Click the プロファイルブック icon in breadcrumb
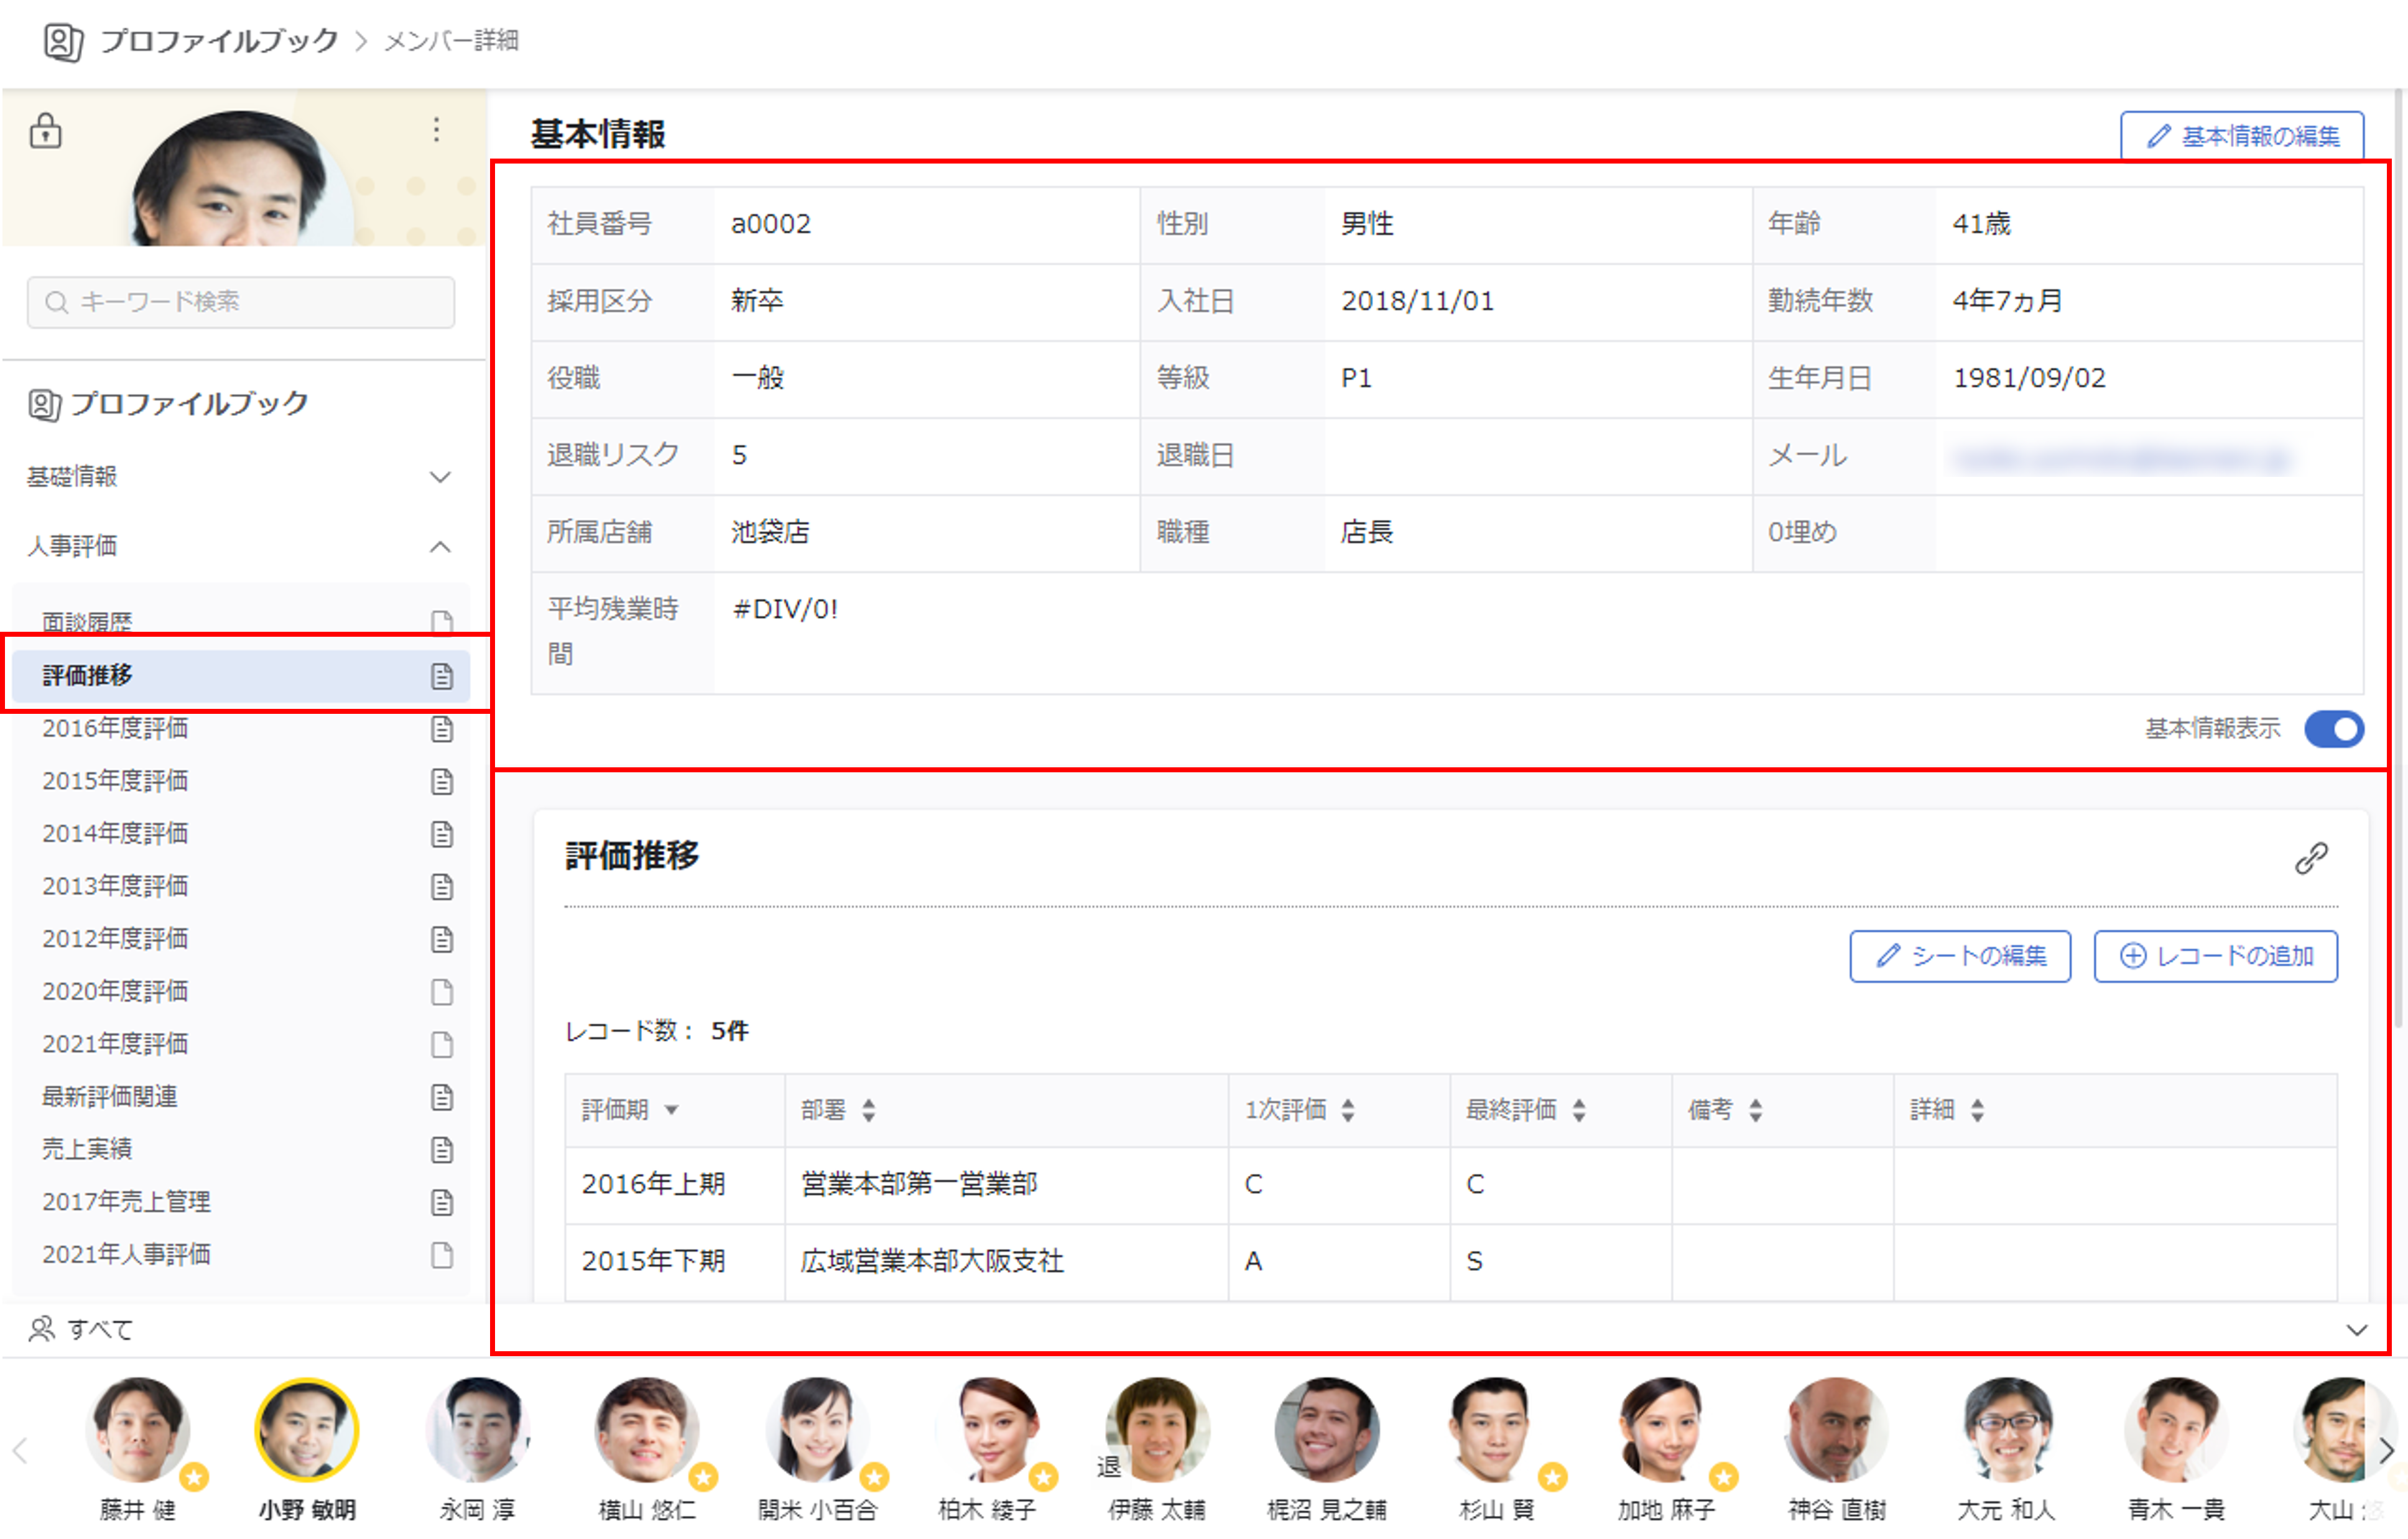This screenshot has height=1539, width=2408. [x=63, y=42]
